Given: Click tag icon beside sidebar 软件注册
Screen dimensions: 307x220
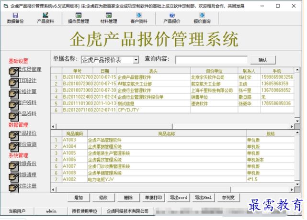Looking at the screenshot, I should pos(14,188).
